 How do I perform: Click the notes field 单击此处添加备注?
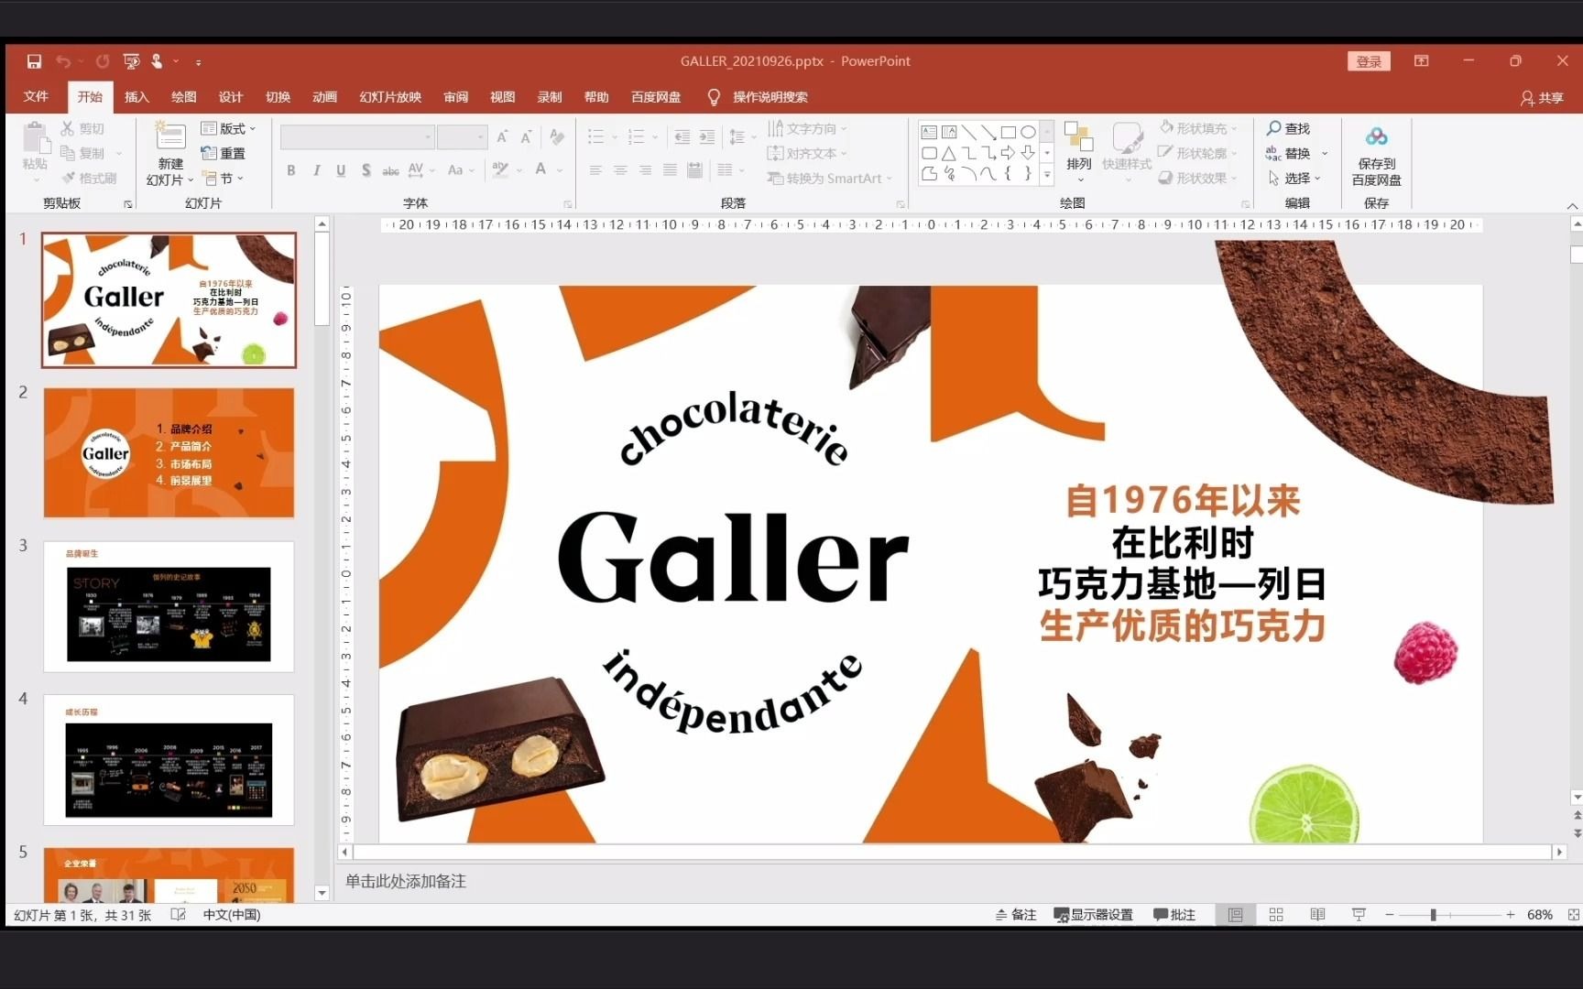pyautogui.click(x=406, y=881)
